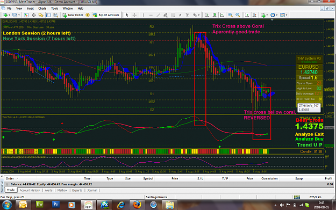Screen dimensions: 336x210
Task: Zoom out of the chart
Action: click(x=238, y=15)
